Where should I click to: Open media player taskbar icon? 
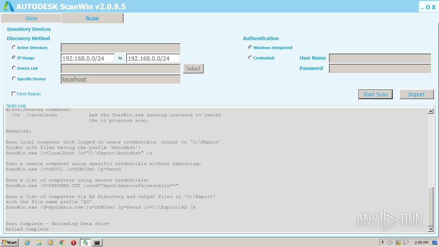point(50,243)
